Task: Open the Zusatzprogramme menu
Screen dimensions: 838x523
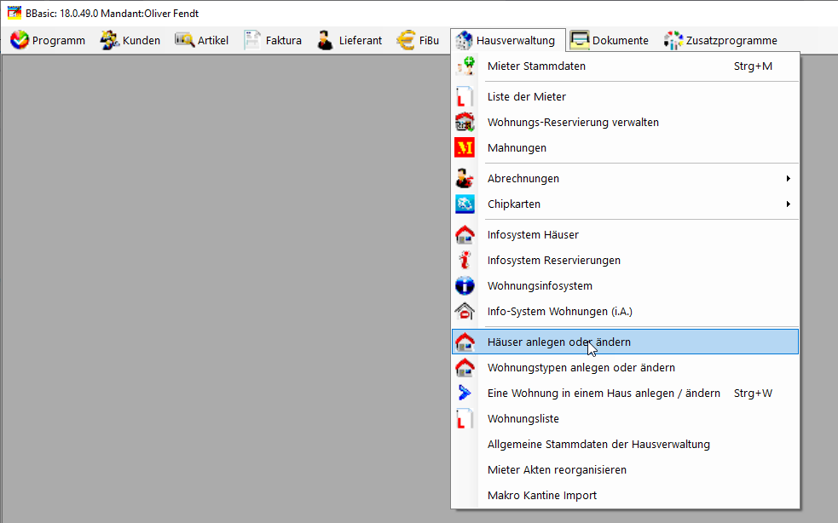Action: pyautogui.click(x=721, y=40)
